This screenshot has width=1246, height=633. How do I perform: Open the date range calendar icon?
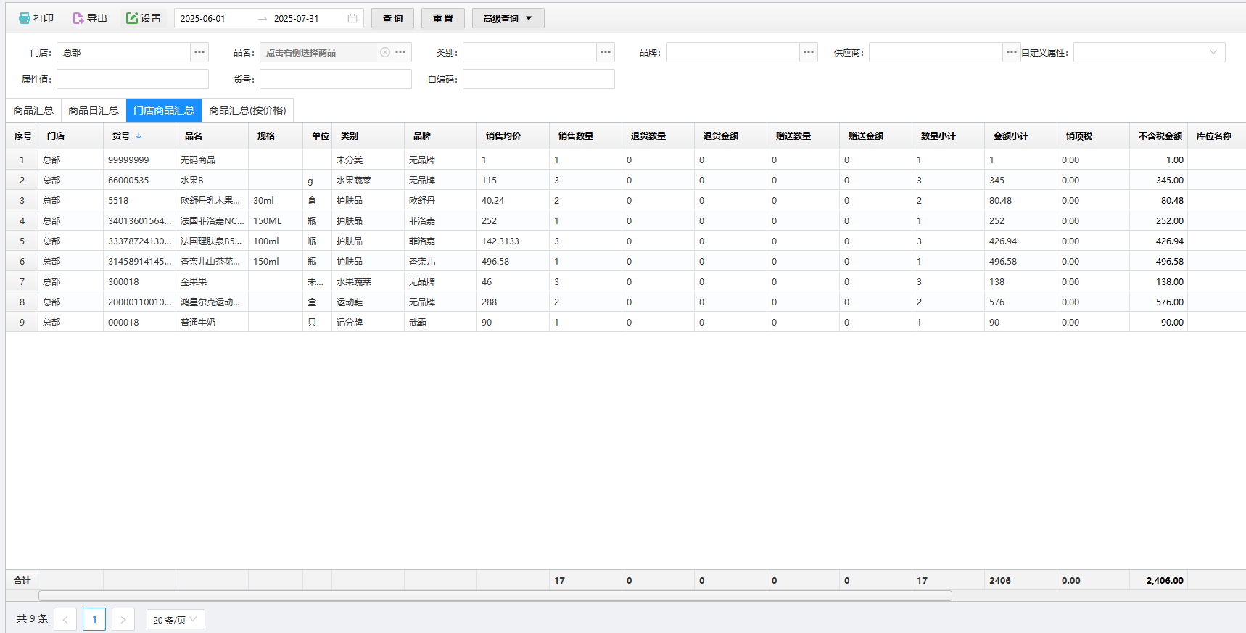point(352,18)
